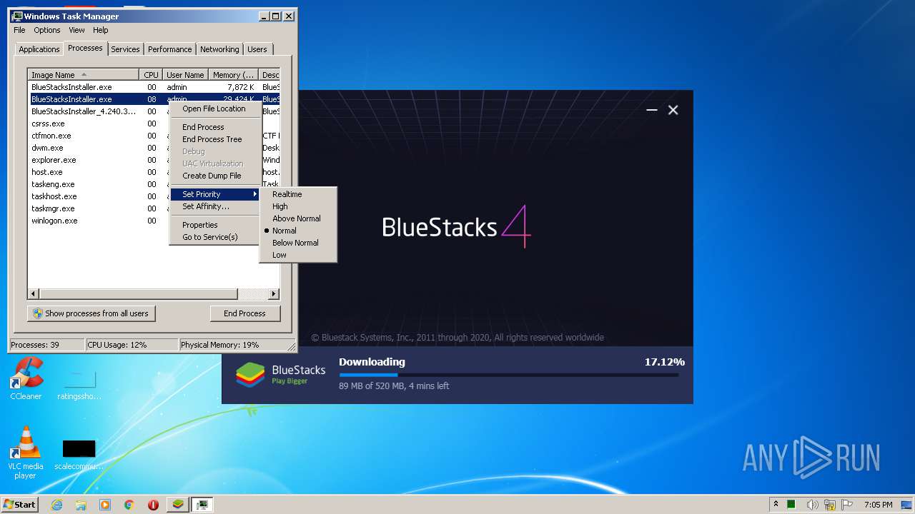Sort processes by Image Name column
Screen dimensions: 915x514
tap(83, 75)
